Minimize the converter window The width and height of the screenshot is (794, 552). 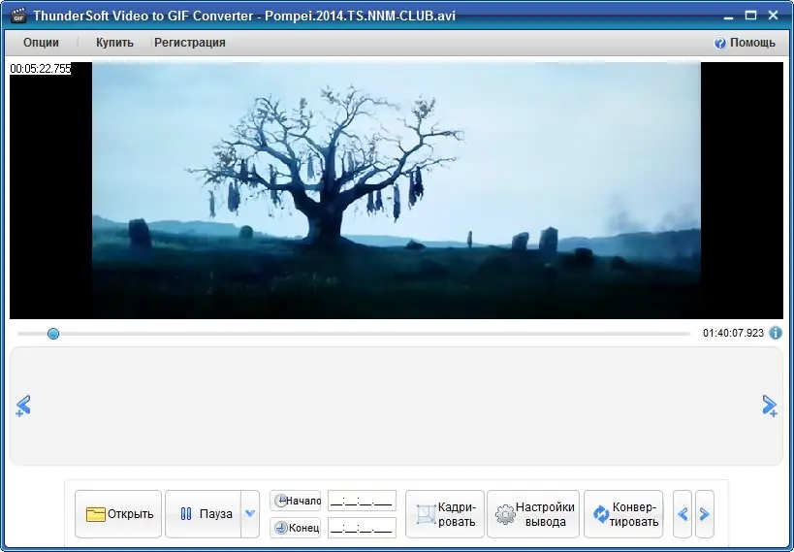pyautogui.click(x=729, y=16)
